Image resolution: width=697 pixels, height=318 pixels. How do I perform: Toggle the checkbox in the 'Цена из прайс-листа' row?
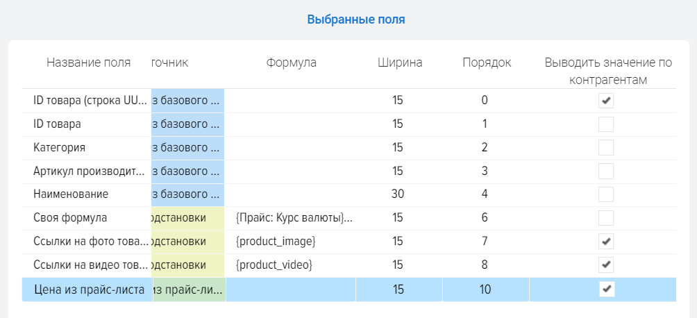coord(606,290)
